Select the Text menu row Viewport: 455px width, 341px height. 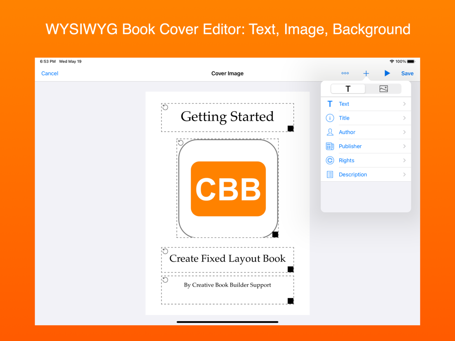[x=366, y=104]
